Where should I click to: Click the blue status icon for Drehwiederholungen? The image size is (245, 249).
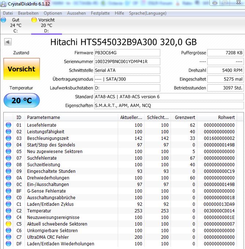point(8,178)
